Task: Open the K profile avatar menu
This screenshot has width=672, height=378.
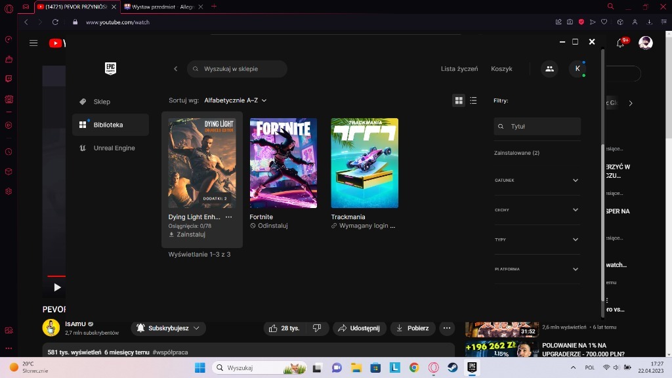Action: pyautogui.click(x=577, y=68)
